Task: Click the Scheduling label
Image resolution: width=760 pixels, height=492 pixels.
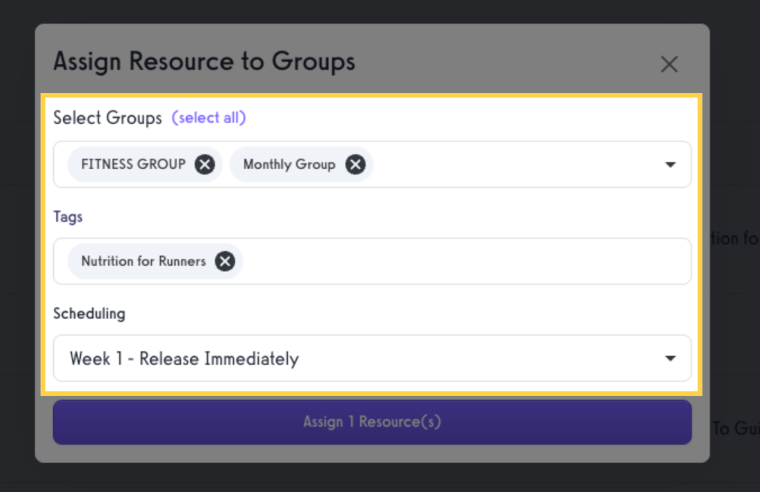Action: click(x=89, y=313)
